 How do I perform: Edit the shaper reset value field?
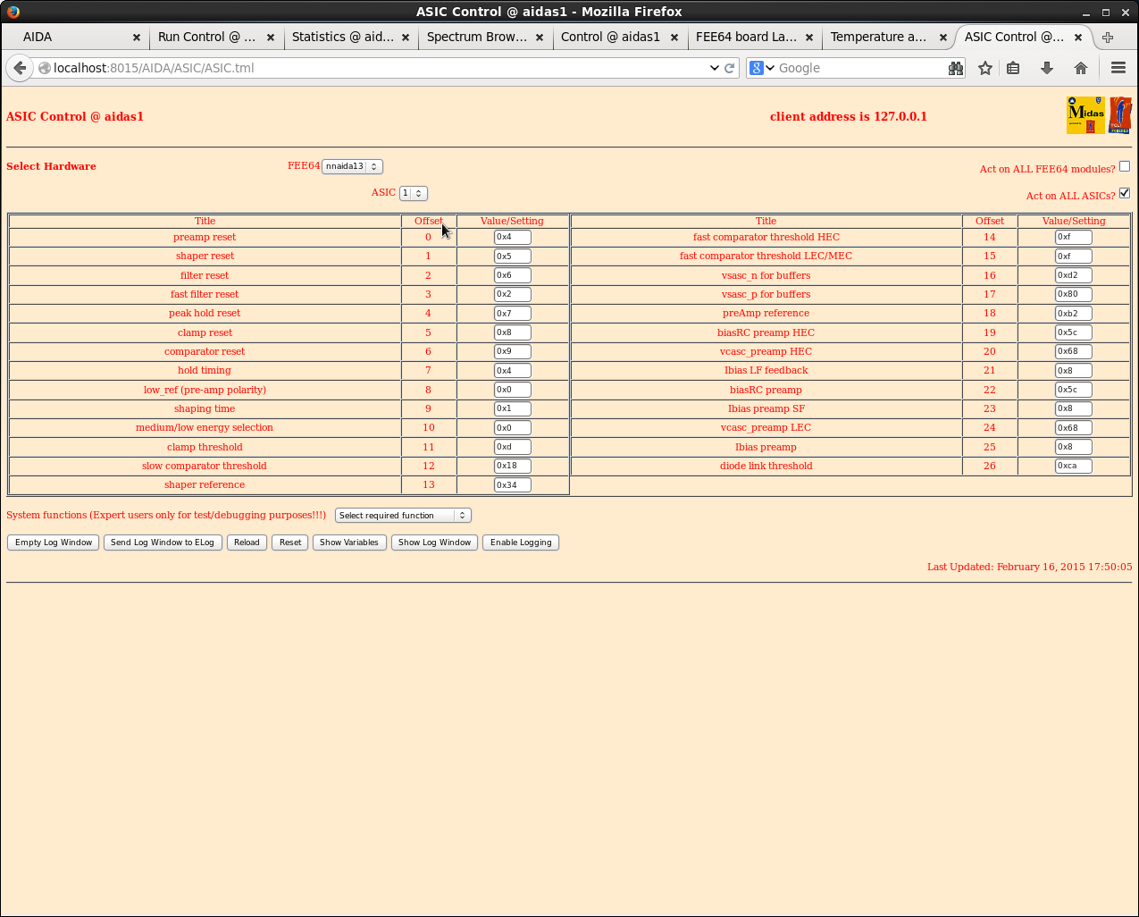point(512,256)
